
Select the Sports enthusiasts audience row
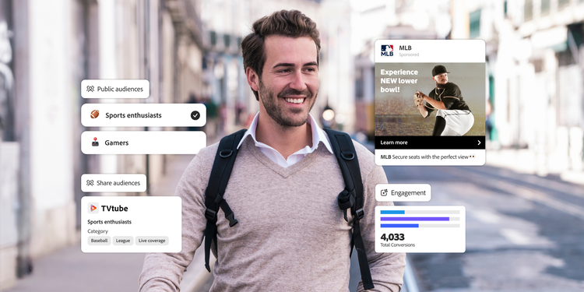143,115
